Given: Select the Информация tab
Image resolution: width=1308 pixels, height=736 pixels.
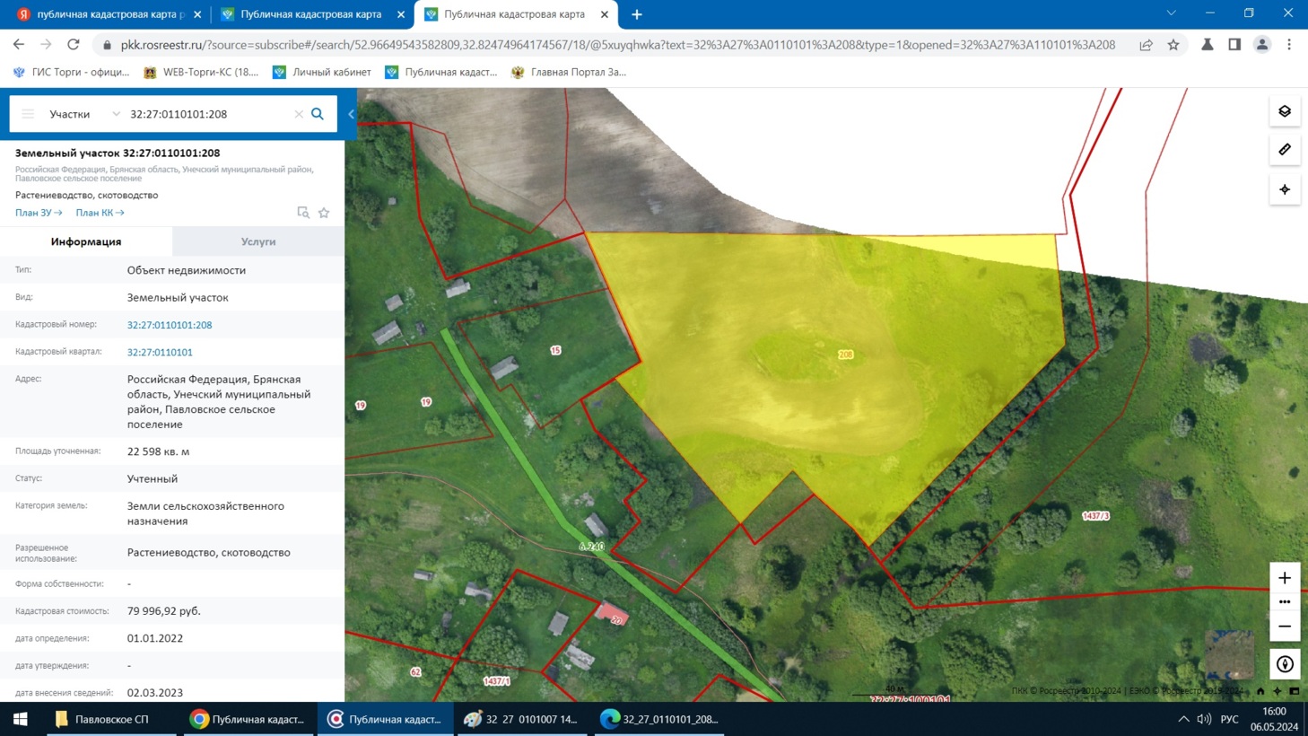Looking at the screenshot, I should [x=86, y=241].
